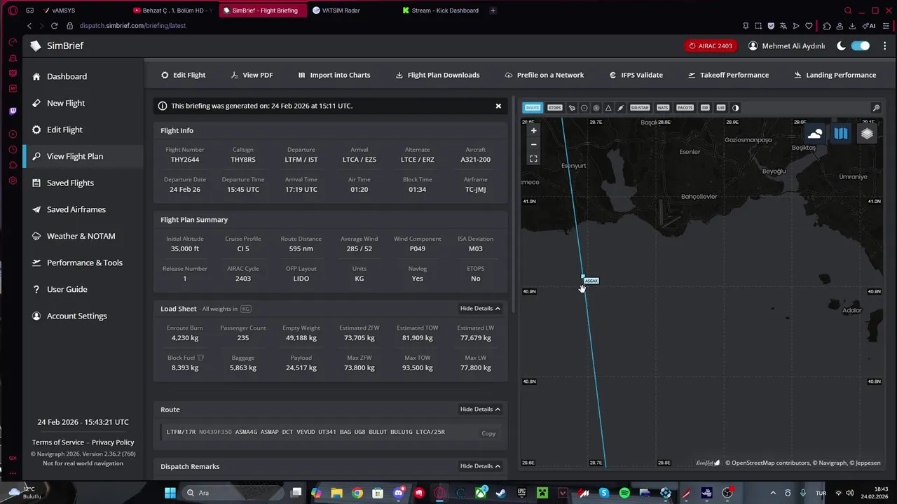
Task: Open Landing Performance
Action: [835, 75]
